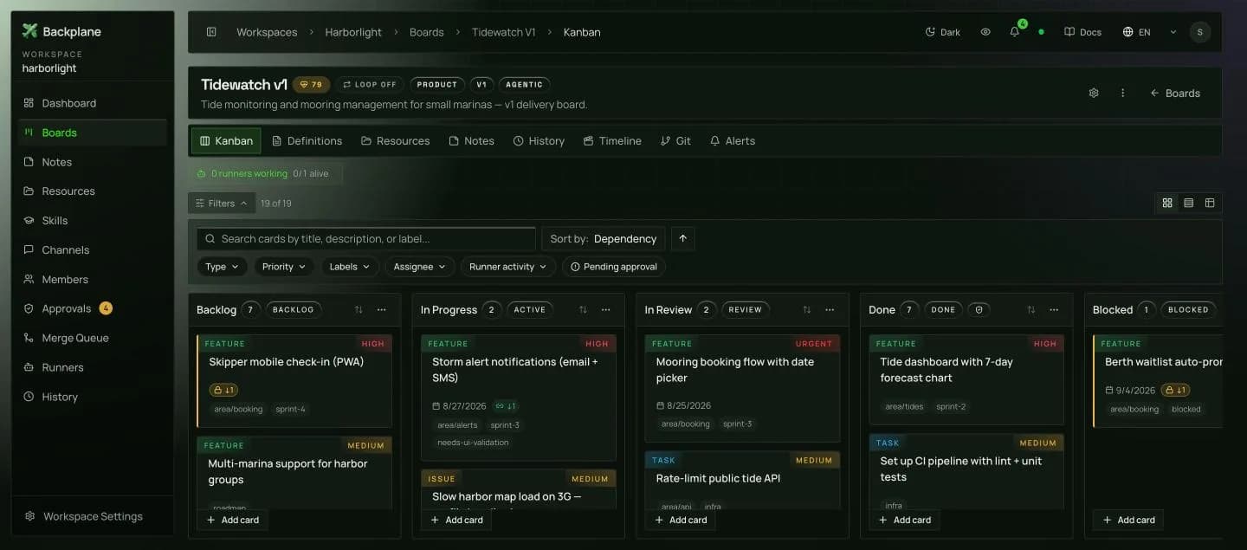Open the EN language selector
This screenshot has width=1247, height=550.
[1137, 32]
